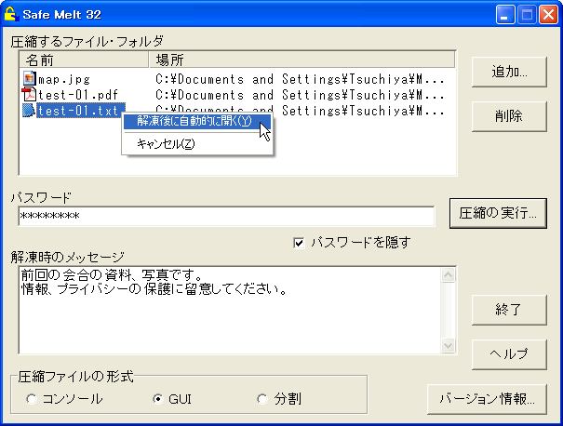
Task: Click the 追加... button
Action: pyautogui.click(x=509, y=72)
